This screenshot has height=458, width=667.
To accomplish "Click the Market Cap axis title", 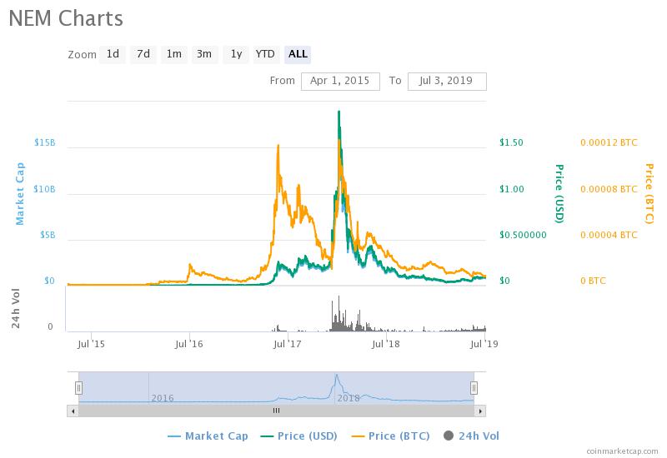I will (19, 194).
